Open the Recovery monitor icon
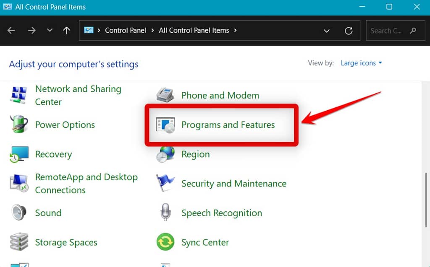This screenshot has height=267, width=430. 19,154
